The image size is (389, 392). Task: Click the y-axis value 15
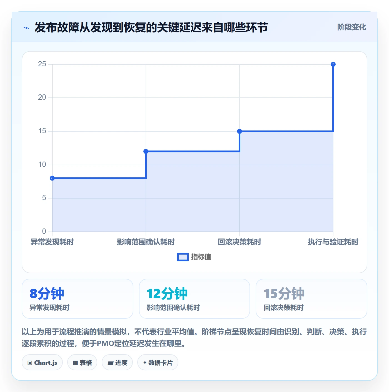click(x=42, y=131)
